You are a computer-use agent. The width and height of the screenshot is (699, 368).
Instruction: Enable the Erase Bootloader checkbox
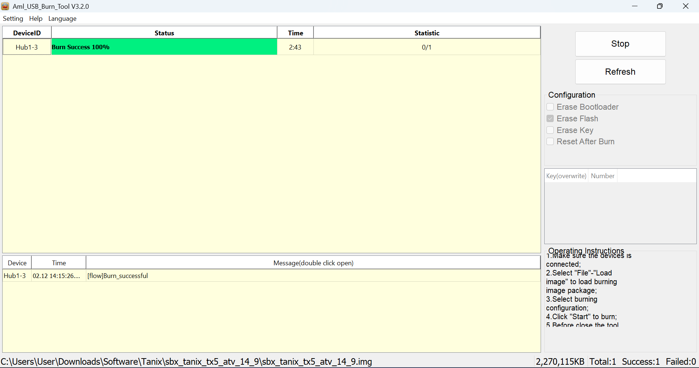550,107
